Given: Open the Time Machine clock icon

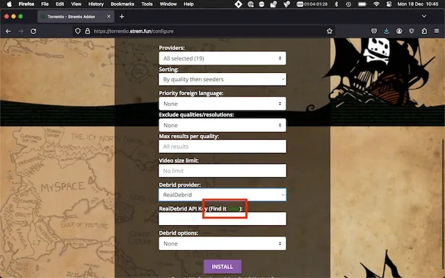Looking at the screenshot, I should point(348,4).
